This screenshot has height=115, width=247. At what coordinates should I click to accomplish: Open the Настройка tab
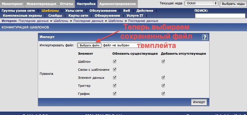(86, 4)
